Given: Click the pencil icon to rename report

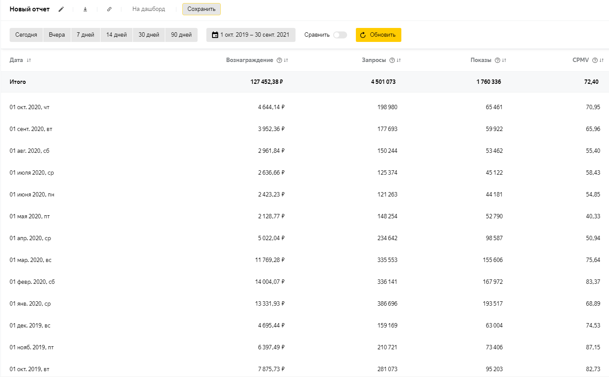Looking at the screenshot, I should pyautogui.click(x=61, y=9).
